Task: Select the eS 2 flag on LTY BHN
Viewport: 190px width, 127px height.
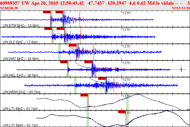Action: [x=122, y=112]
